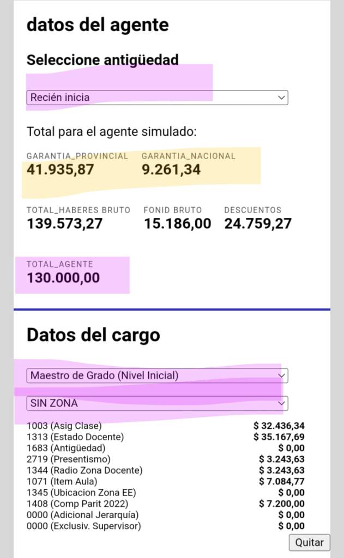This screenshot has width=344, height=558.
Task: Click the FONID BRUTO amount 15.186,00
Action: [x=177, y=223]
